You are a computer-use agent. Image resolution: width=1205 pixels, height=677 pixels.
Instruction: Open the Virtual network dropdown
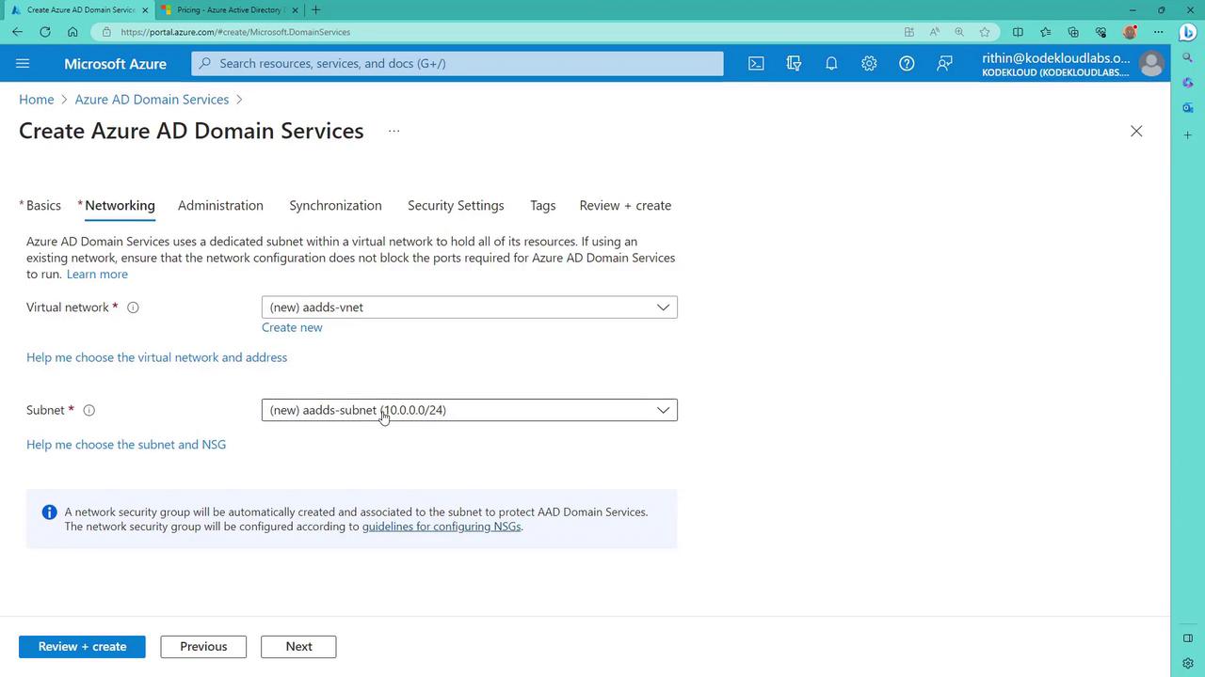tap(470, 307)
